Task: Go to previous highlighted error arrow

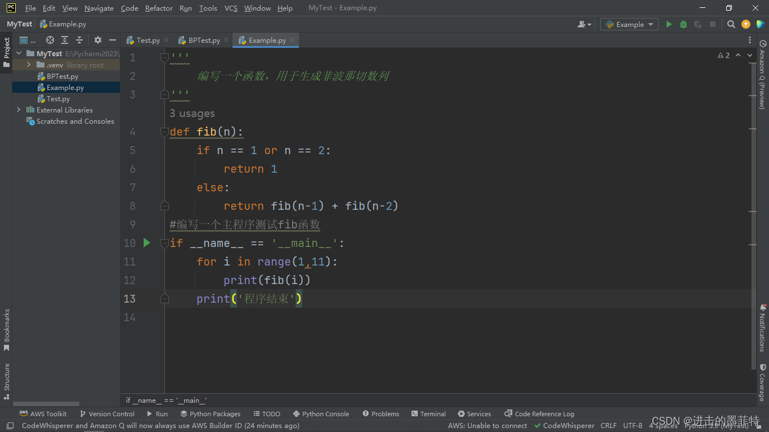Action: click(x=739, y=55)
